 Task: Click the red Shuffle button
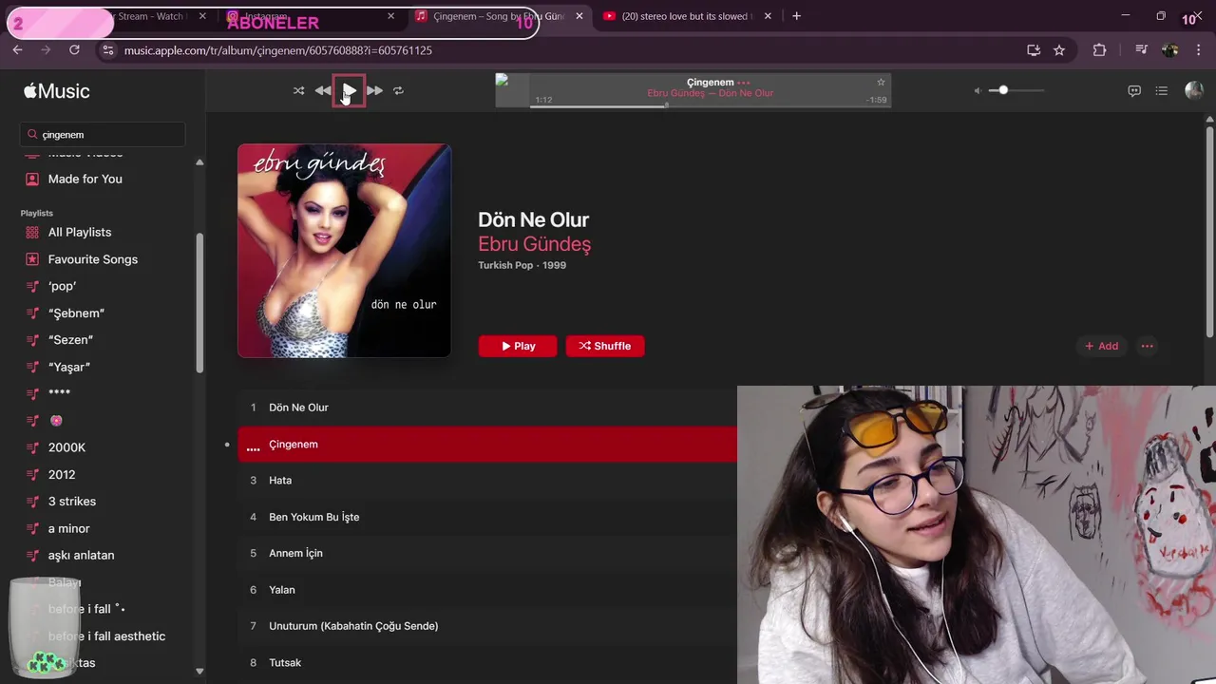coord(605,346)
